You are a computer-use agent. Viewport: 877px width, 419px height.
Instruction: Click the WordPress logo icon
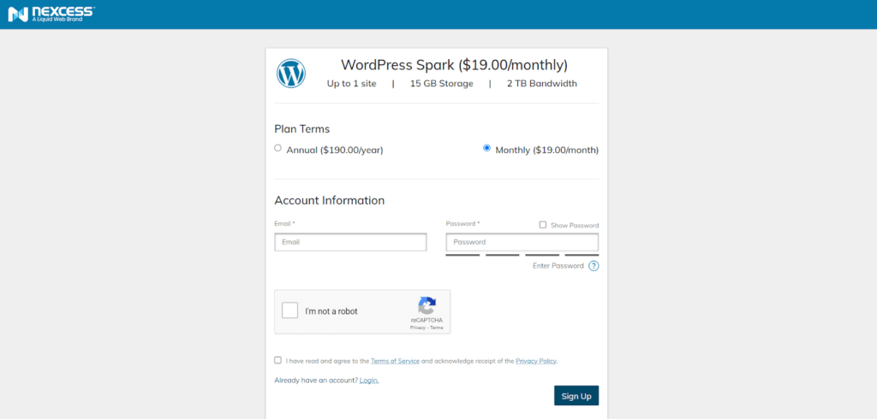(291, 74)
